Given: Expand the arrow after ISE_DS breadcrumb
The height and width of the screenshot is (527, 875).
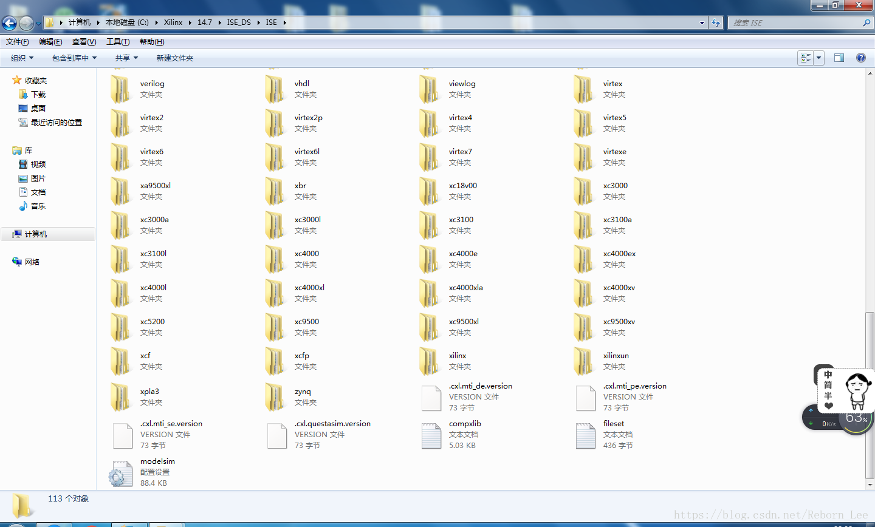Looking at the screenshot, I should pyautogui.click(x=258, y=22).
